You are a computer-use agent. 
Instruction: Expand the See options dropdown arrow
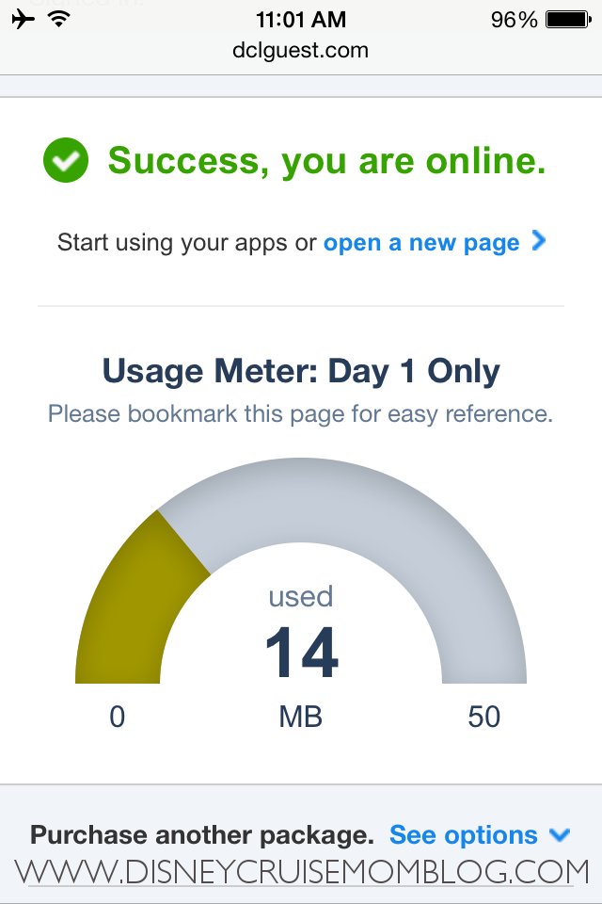click(x=560, y=835)
